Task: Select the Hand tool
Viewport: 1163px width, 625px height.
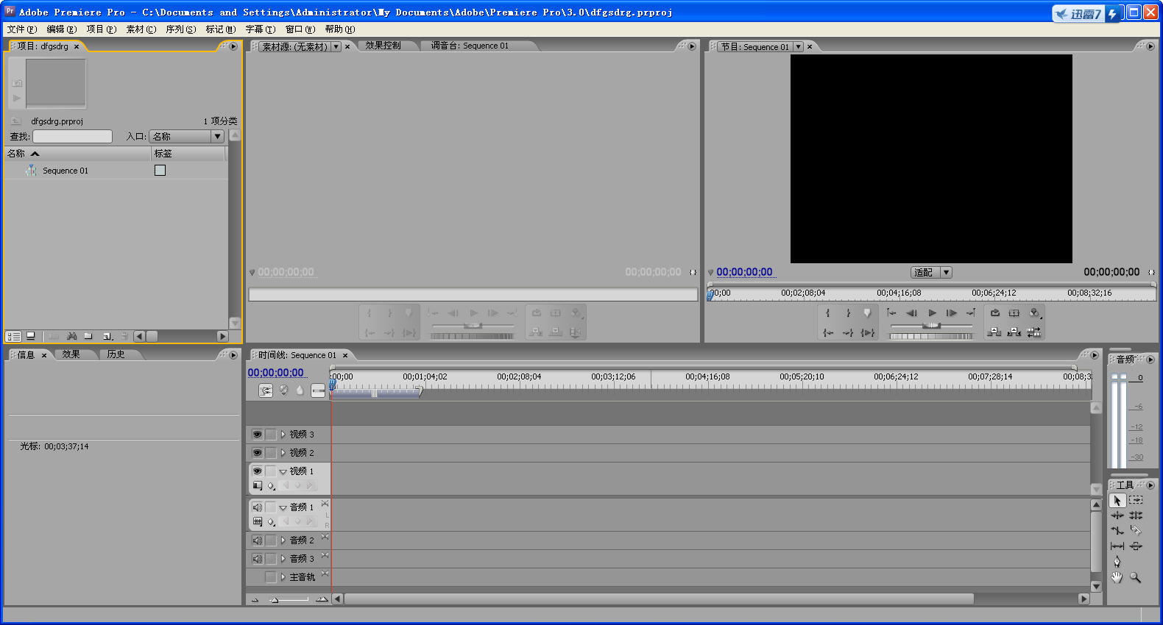Action: [1117, 578]
